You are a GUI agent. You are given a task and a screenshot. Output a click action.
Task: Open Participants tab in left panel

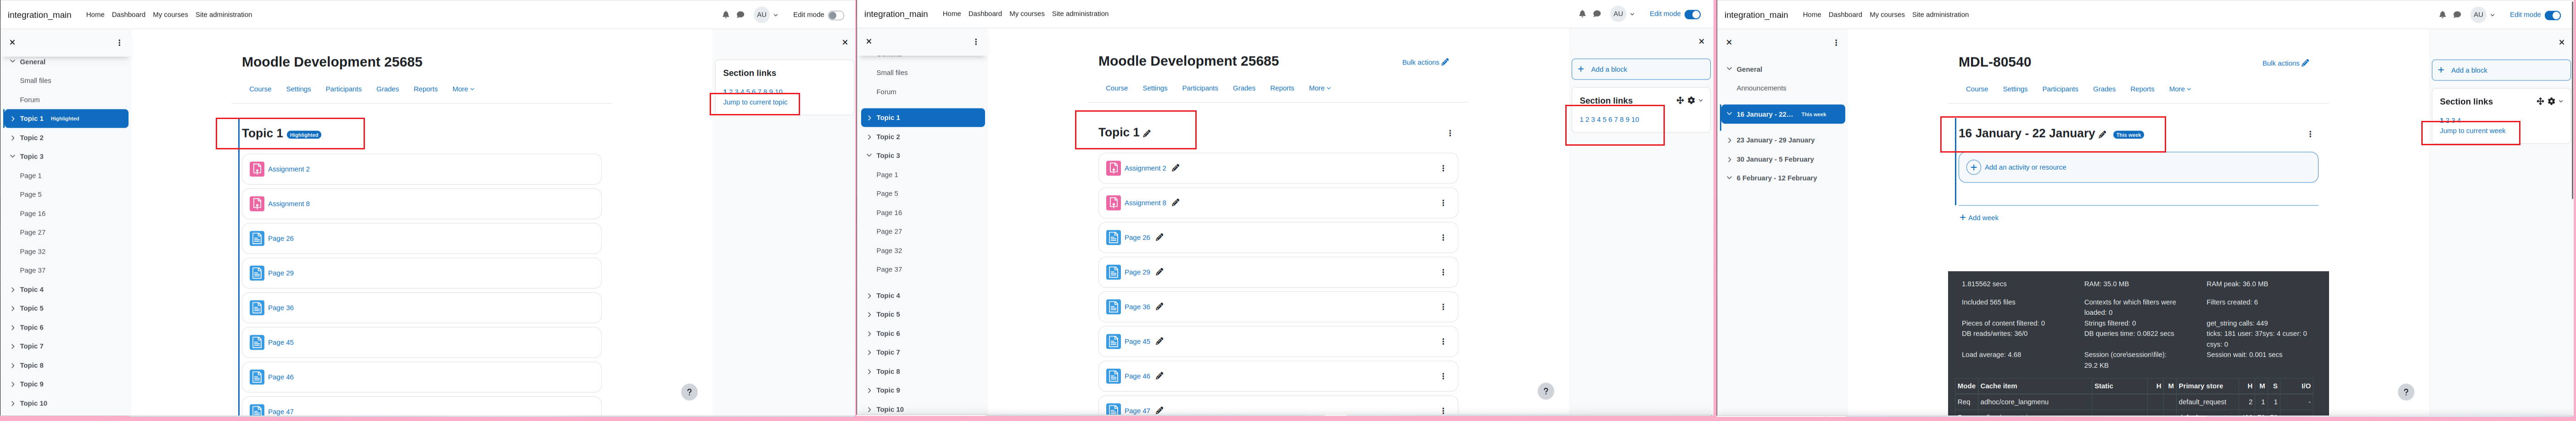(x=343, y=89)
